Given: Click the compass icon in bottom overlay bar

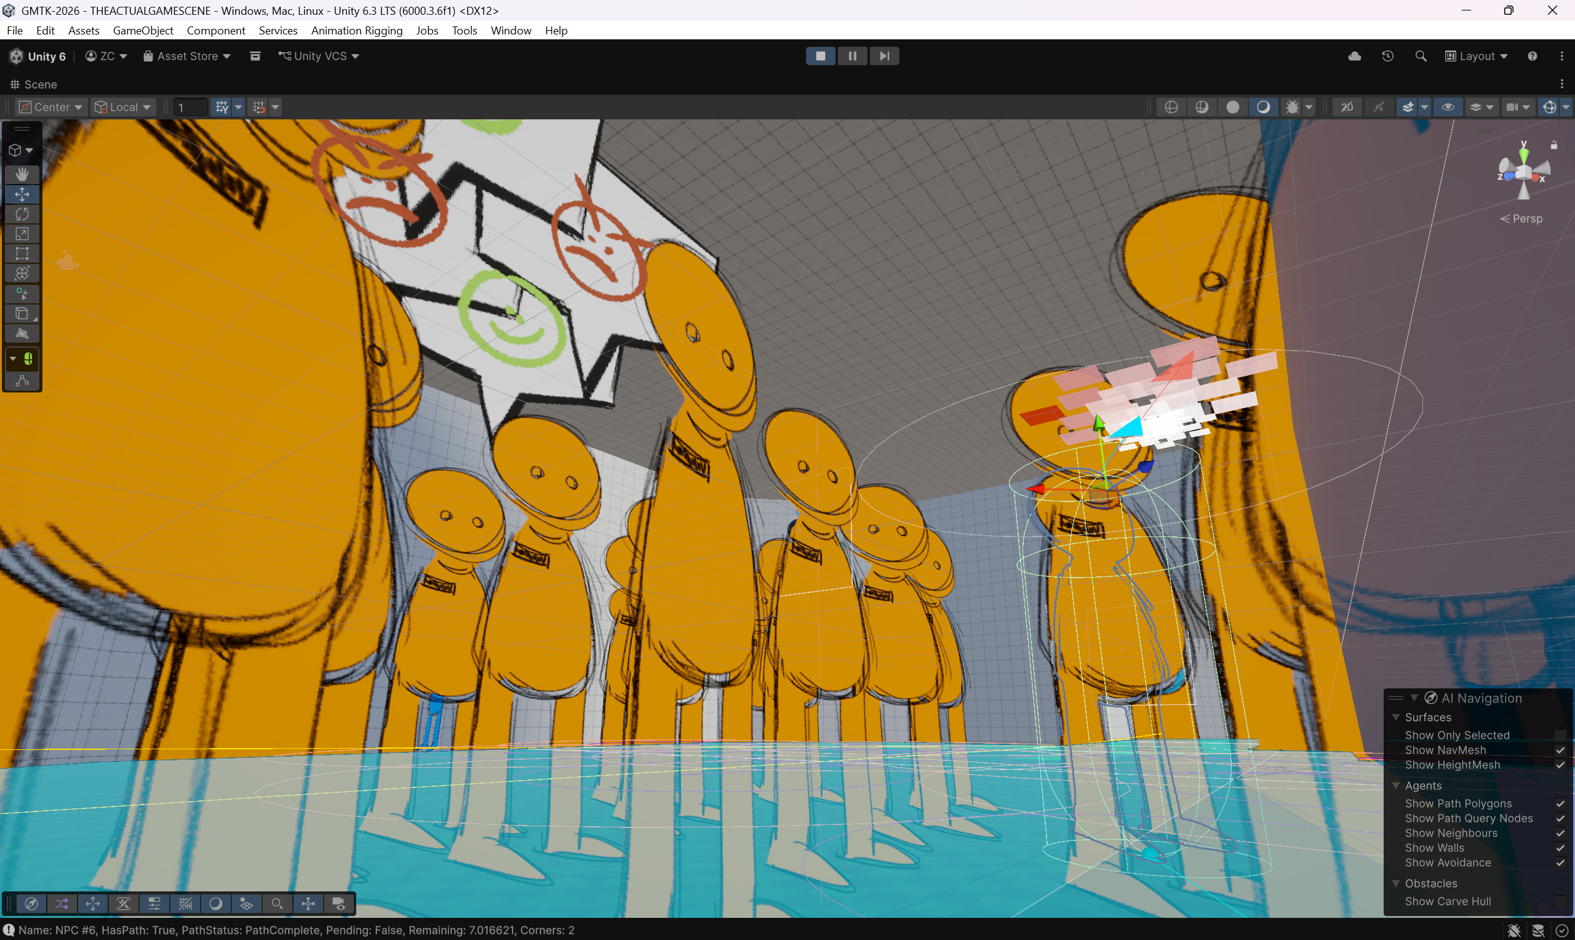Looking at the screenshot, I should click(x=31, y=904).
